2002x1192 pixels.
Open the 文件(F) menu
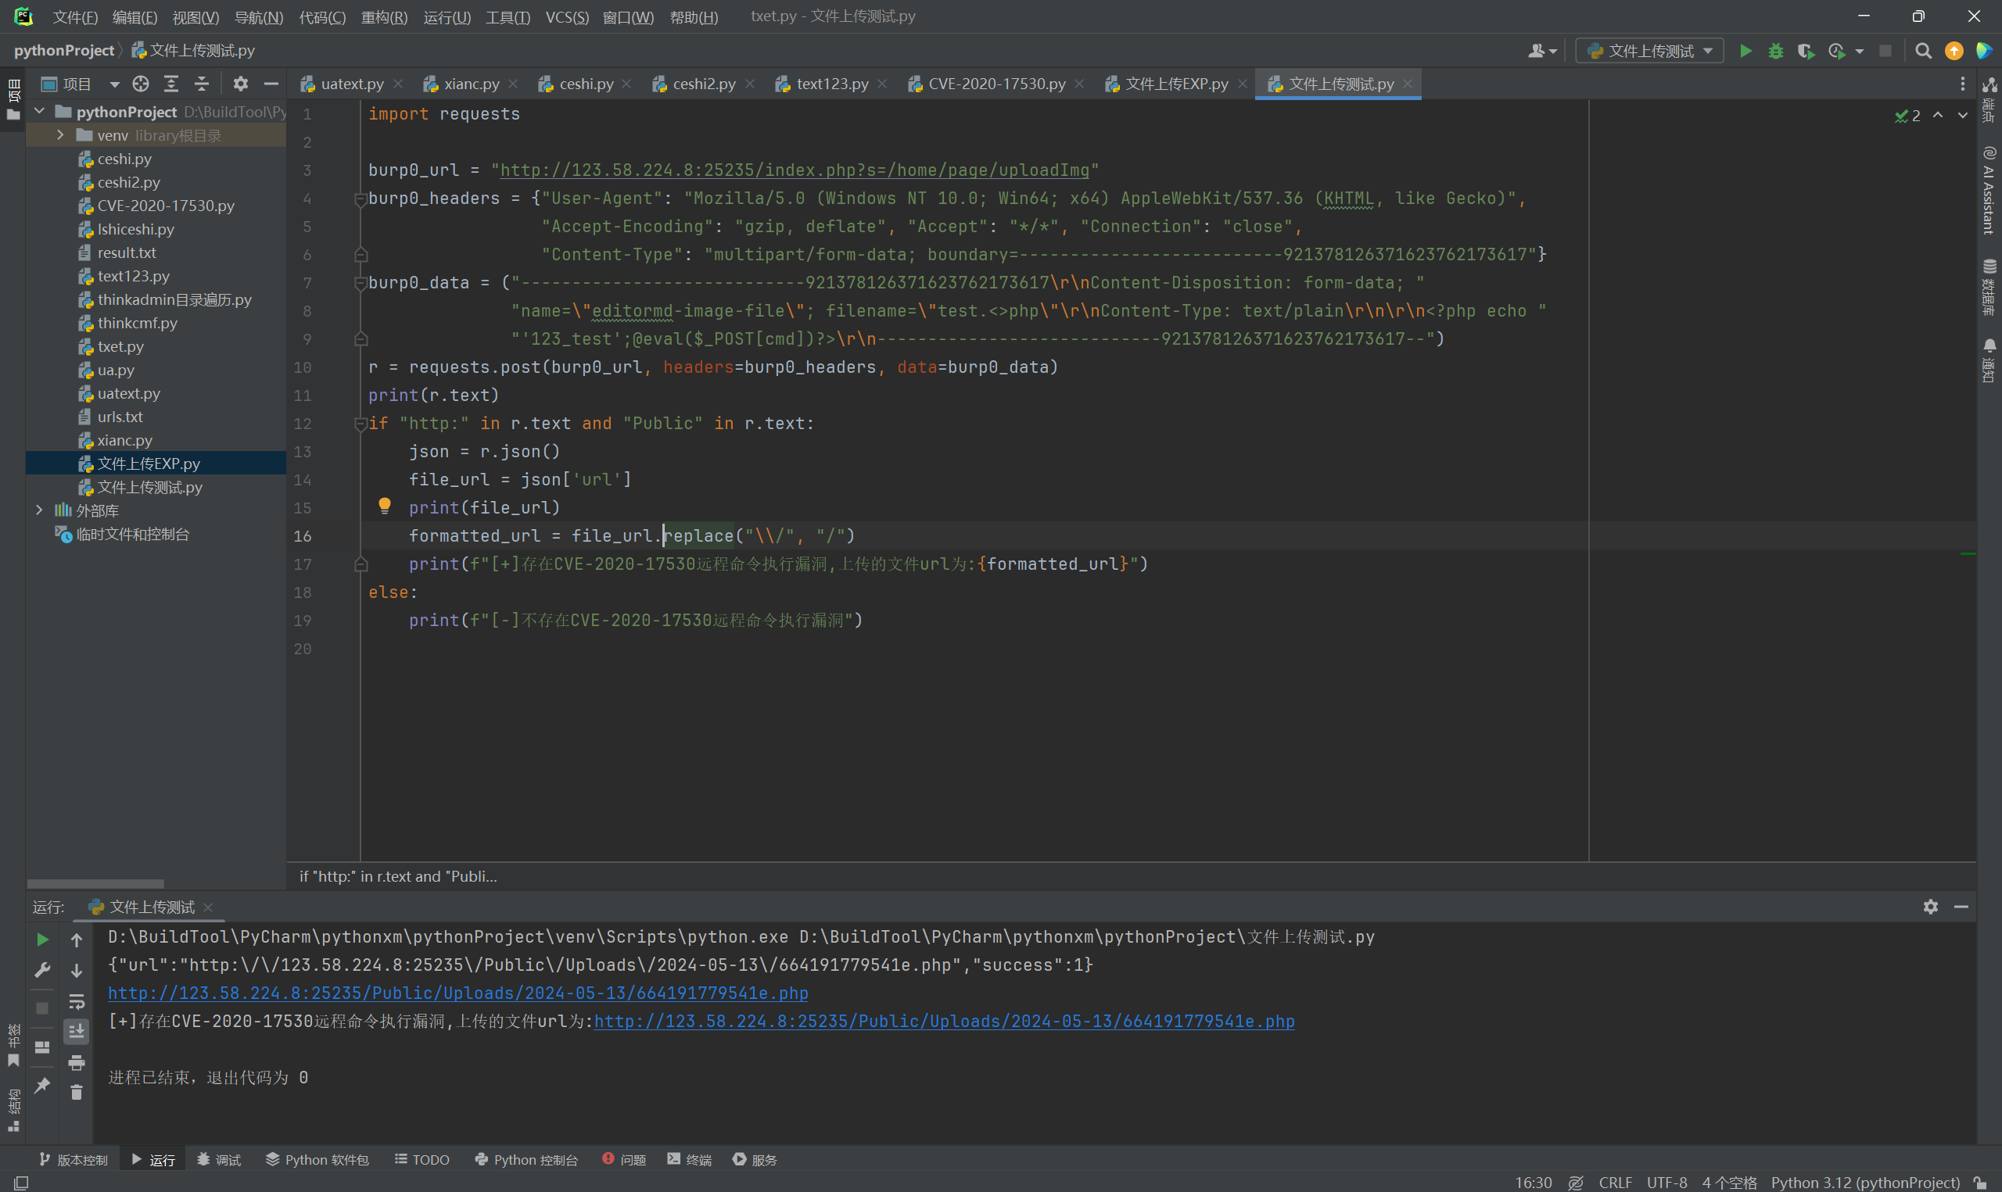75,17
